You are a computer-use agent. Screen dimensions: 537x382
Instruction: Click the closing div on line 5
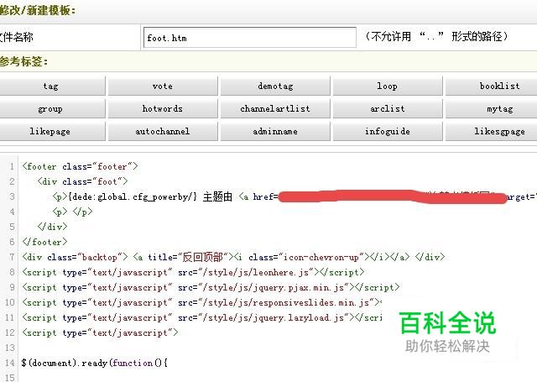point(52,227)
